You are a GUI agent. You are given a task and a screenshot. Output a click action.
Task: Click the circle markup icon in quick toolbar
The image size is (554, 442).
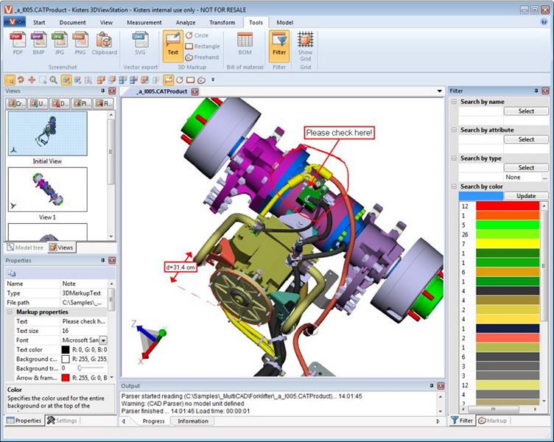(180, 80)
